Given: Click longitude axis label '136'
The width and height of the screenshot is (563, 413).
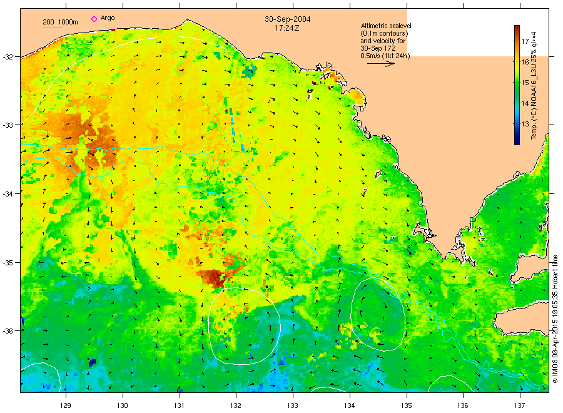Looking at the screenshot, I should tap(463, 405).
